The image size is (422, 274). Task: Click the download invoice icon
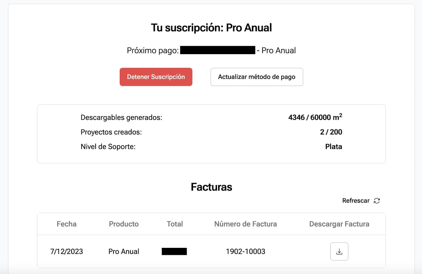coord(339,252)
